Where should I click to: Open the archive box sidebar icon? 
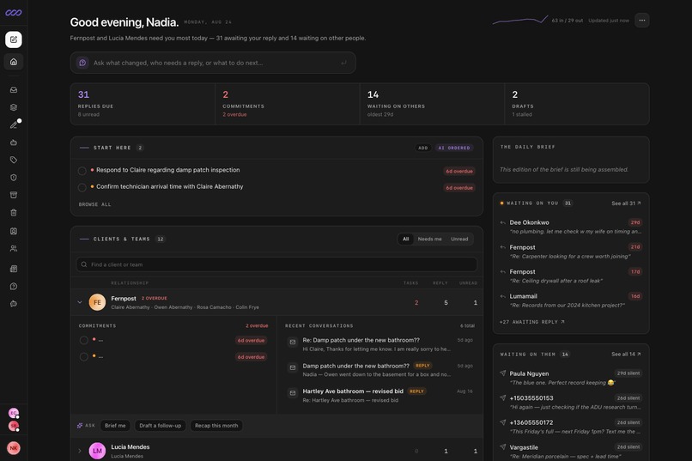pos(14,195)
